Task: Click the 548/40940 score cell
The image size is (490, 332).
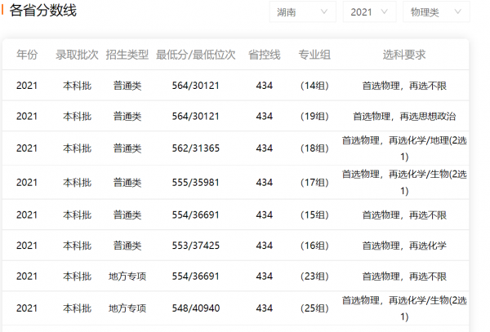Action: 196,308
